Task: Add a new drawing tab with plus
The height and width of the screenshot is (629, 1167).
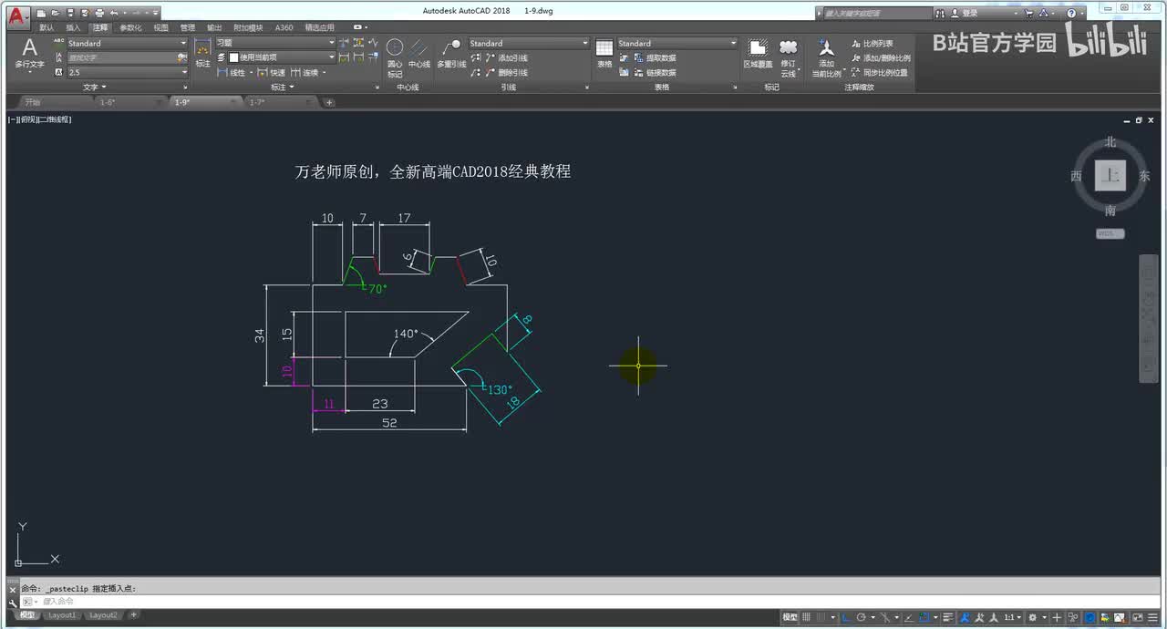Action: (329, 102)
